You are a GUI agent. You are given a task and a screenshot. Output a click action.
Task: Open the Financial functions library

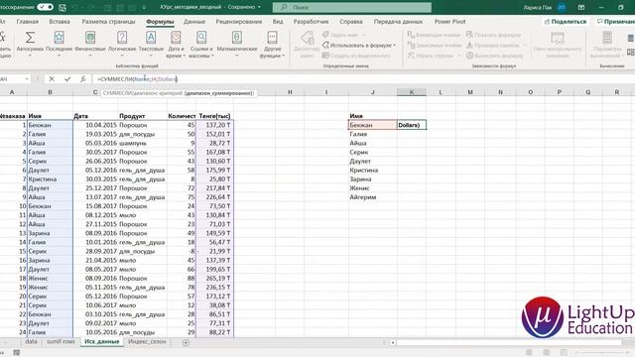(90, 38)
